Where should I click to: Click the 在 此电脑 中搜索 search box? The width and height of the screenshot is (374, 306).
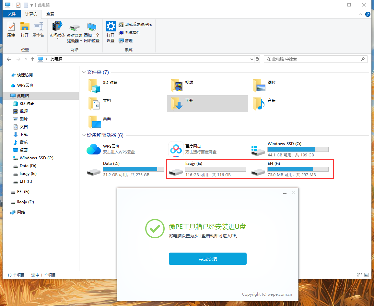click(x=315, y=59)
